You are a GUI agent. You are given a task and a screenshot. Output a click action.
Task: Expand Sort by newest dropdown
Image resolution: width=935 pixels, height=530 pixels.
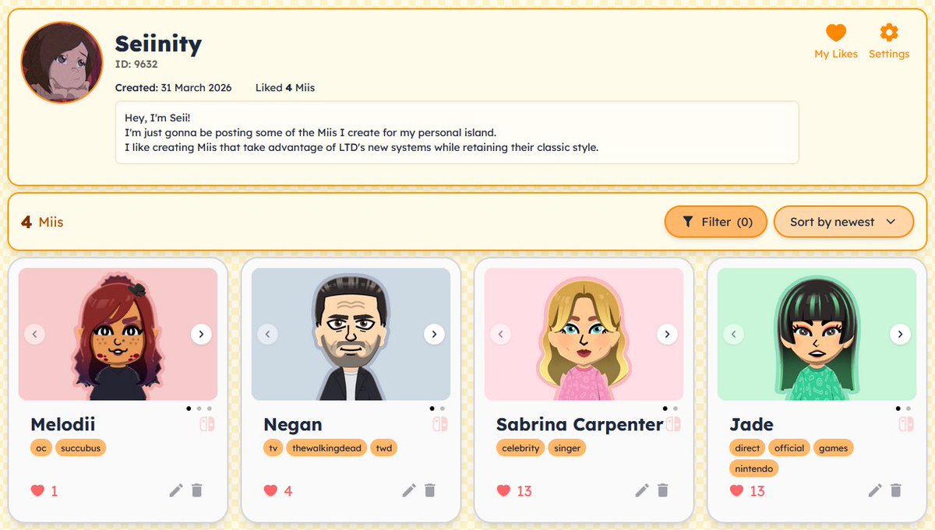pyautogui.click(x=843, y=222)
